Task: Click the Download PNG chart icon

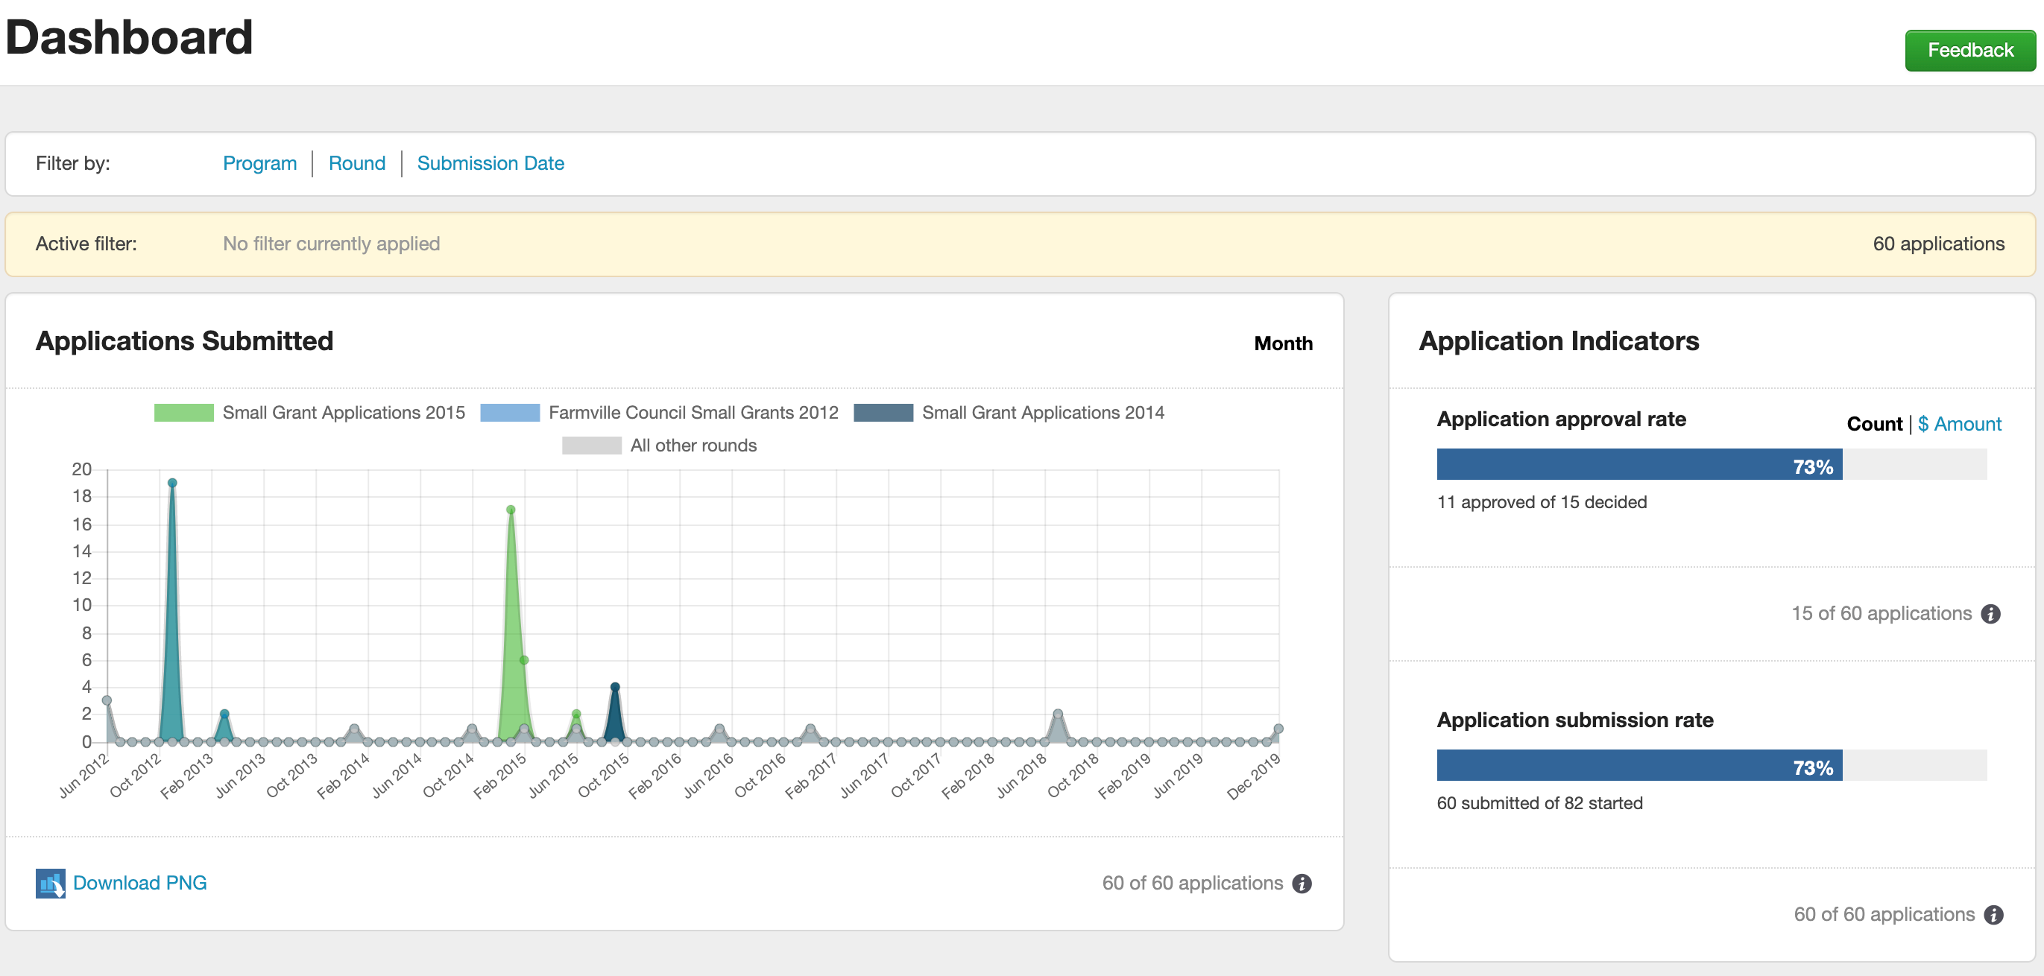Action: (x=50, y=882)
